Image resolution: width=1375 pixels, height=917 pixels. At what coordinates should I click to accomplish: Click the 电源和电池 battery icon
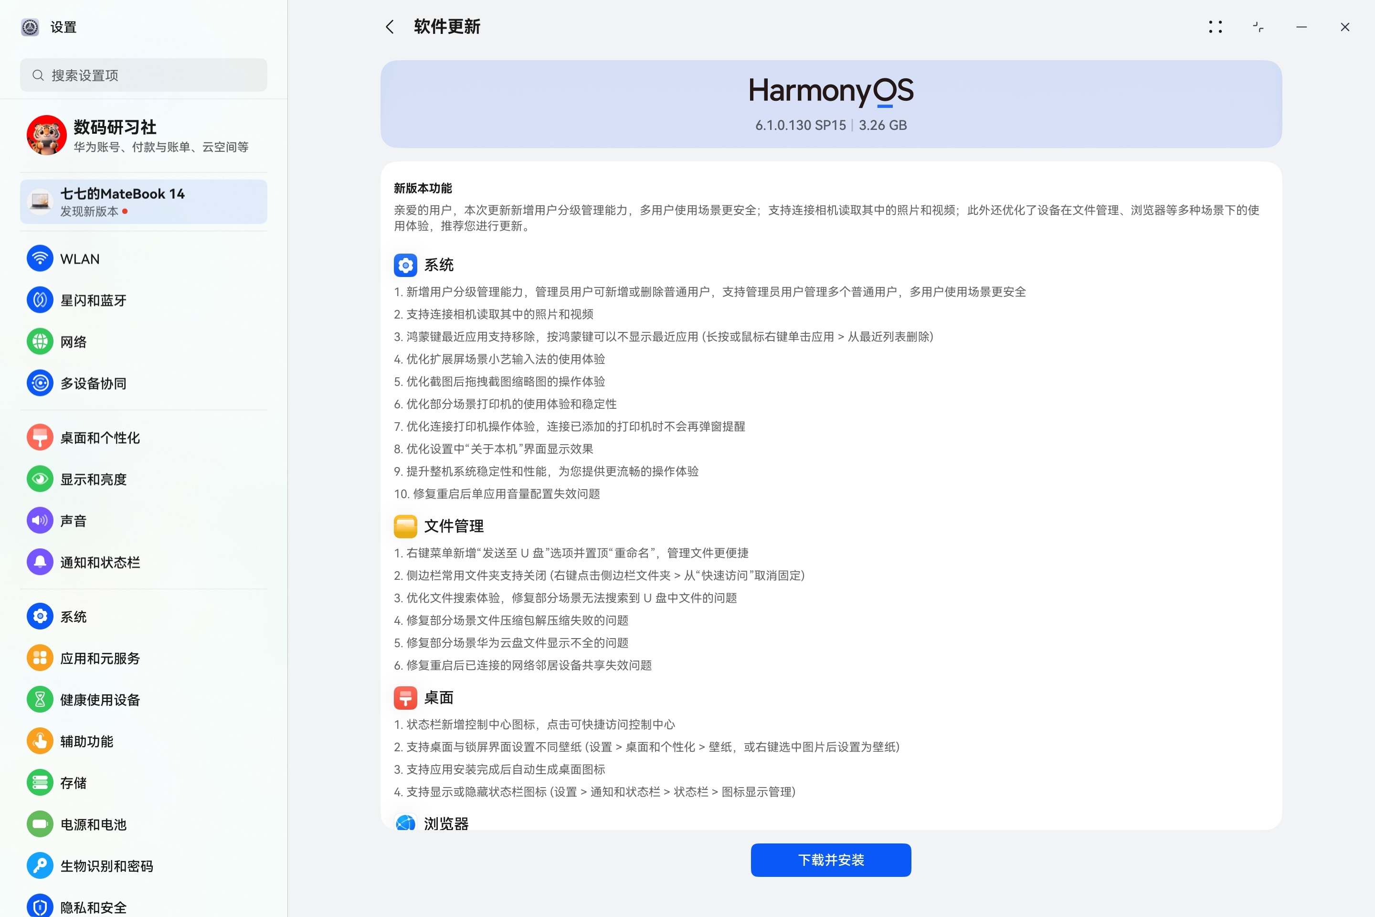[40, 824]
